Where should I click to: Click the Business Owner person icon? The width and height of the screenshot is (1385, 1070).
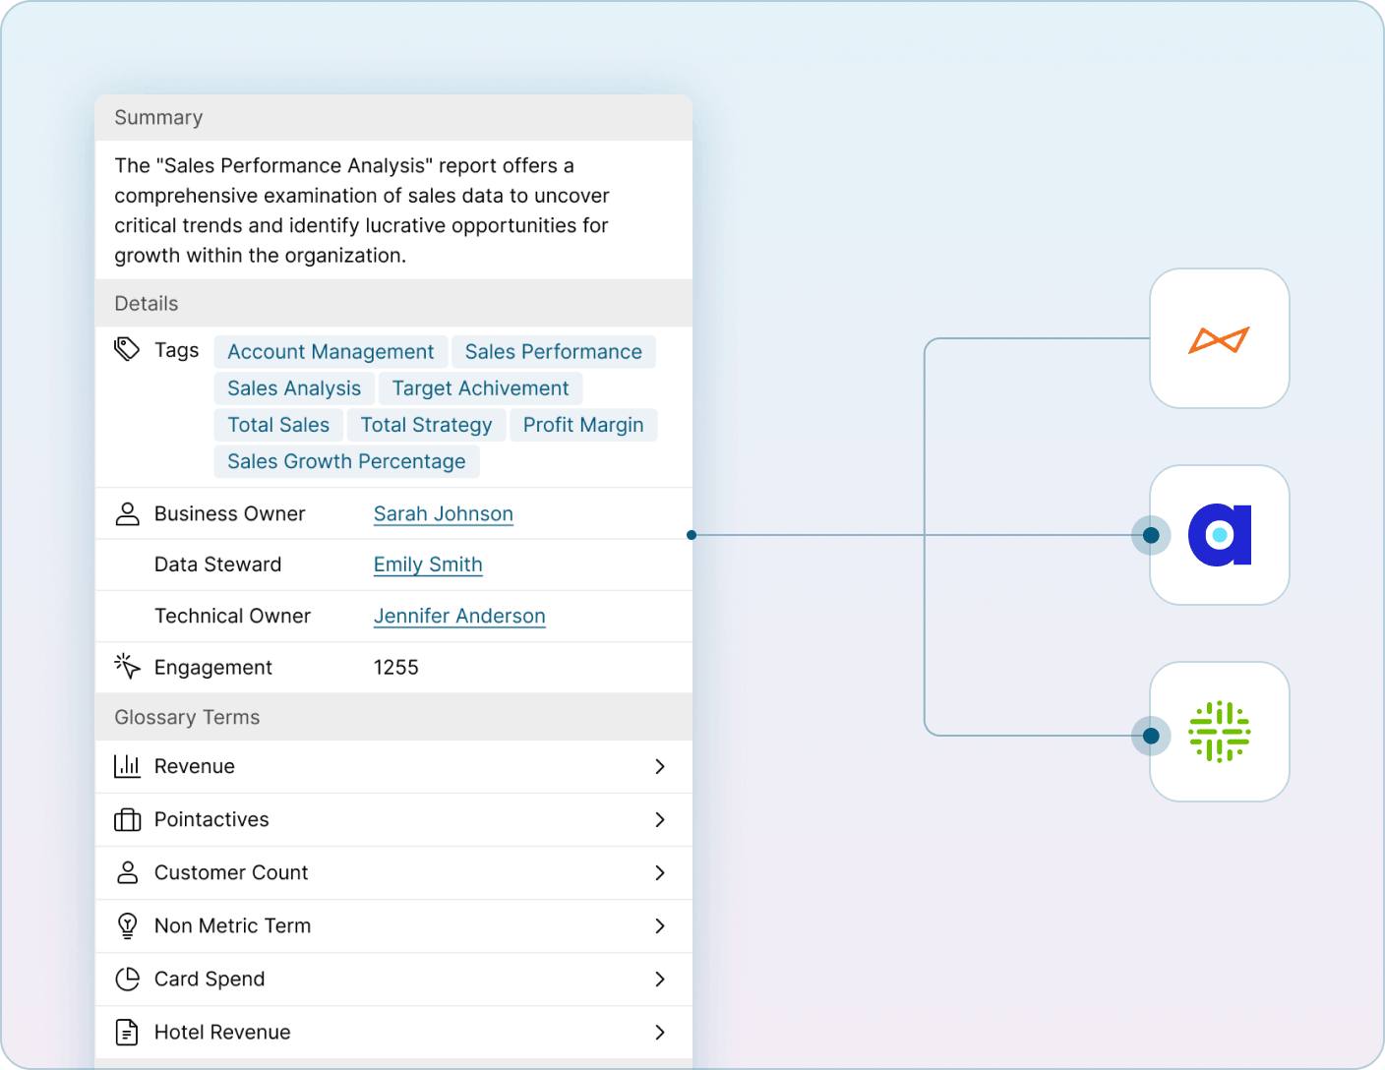pos(128,513)
